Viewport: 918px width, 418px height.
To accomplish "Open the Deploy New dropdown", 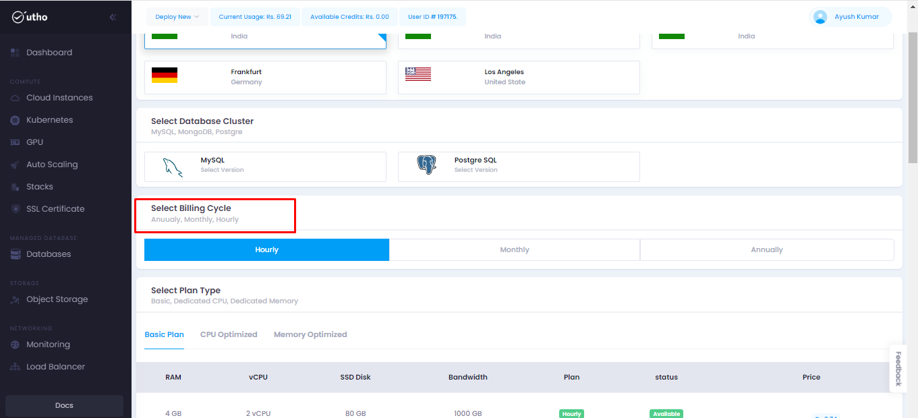I will 177,17.
